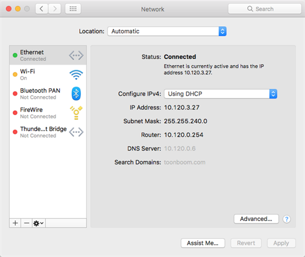Go forward with the right chevron button
305x257 pixels.
click(x=55, y=9)
